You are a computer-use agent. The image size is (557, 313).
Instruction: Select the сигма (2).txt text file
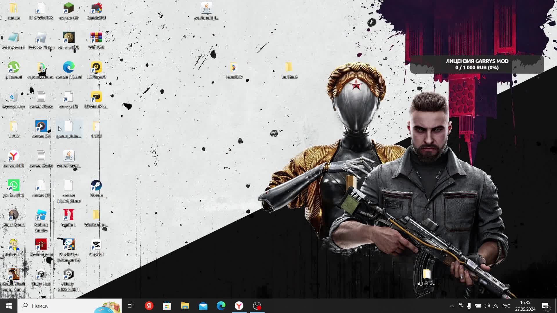coord(41,159)
